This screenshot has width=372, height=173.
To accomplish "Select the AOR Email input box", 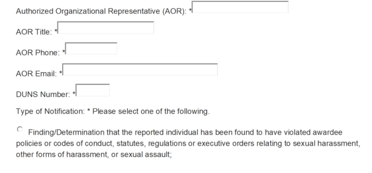I will 140,69.
